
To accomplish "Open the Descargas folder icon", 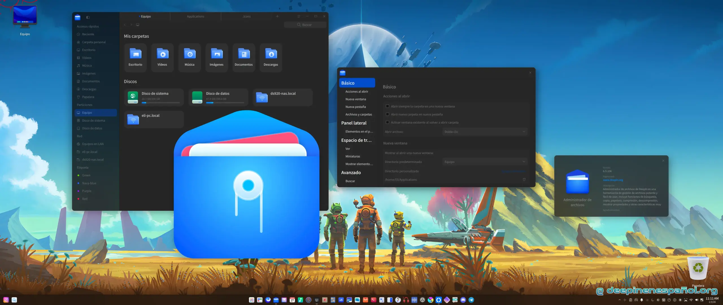I will (x=271, y=57).
